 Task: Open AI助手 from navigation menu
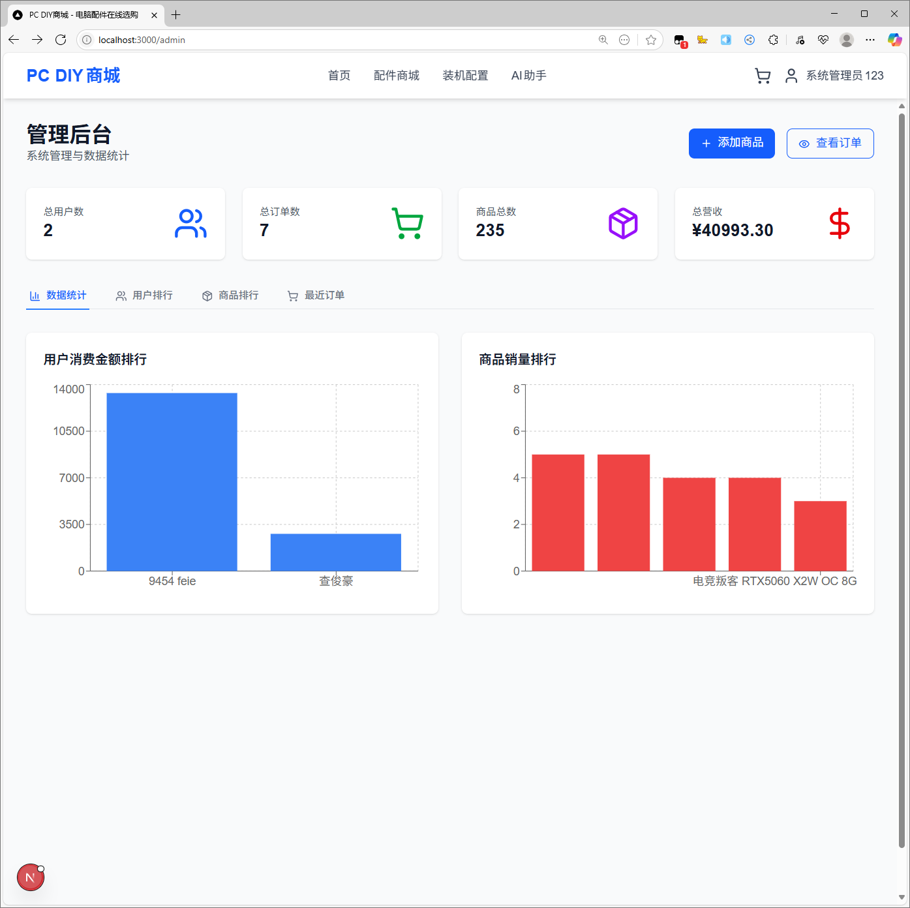(528, 76)
